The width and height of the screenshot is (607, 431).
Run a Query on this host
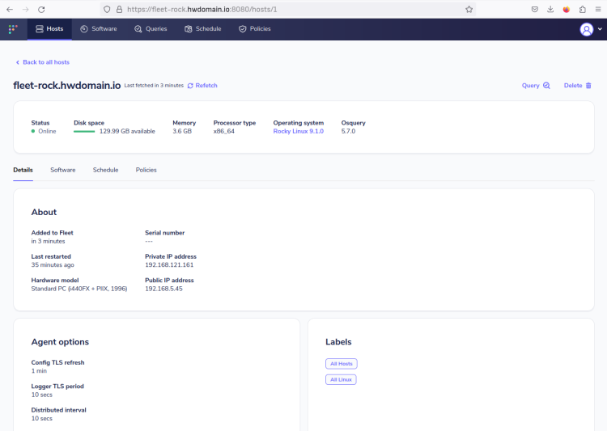pos(536,86)
